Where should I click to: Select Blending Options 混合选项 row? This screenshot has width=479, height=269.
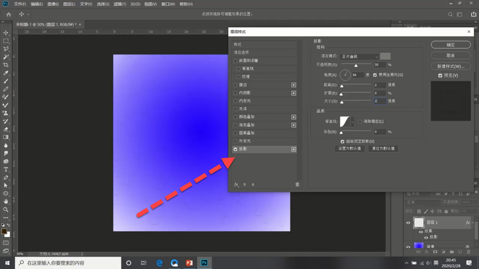(x=264, y=53)
